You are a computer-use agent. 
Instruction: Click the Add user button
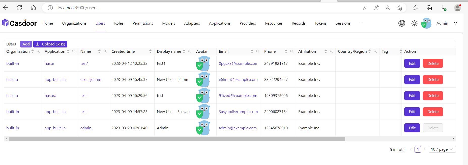[x=26, y=44]
